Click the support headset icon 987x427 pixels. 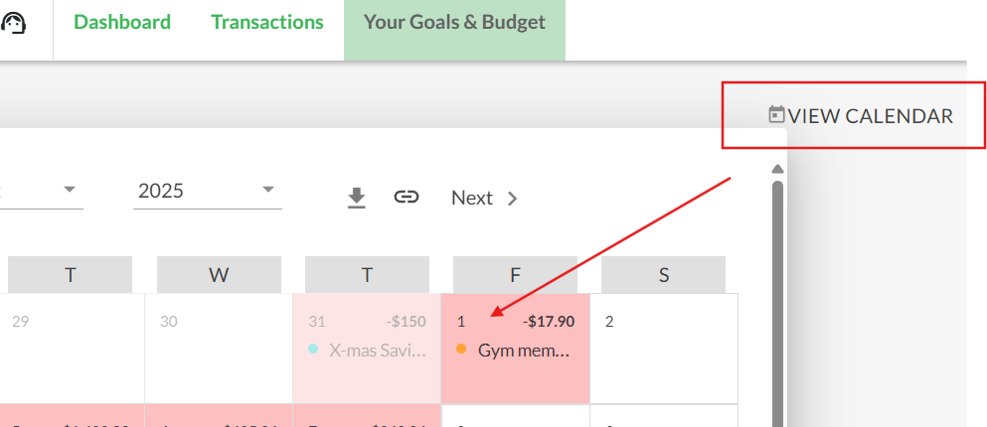pyautogui.click(x=13, y=24)
